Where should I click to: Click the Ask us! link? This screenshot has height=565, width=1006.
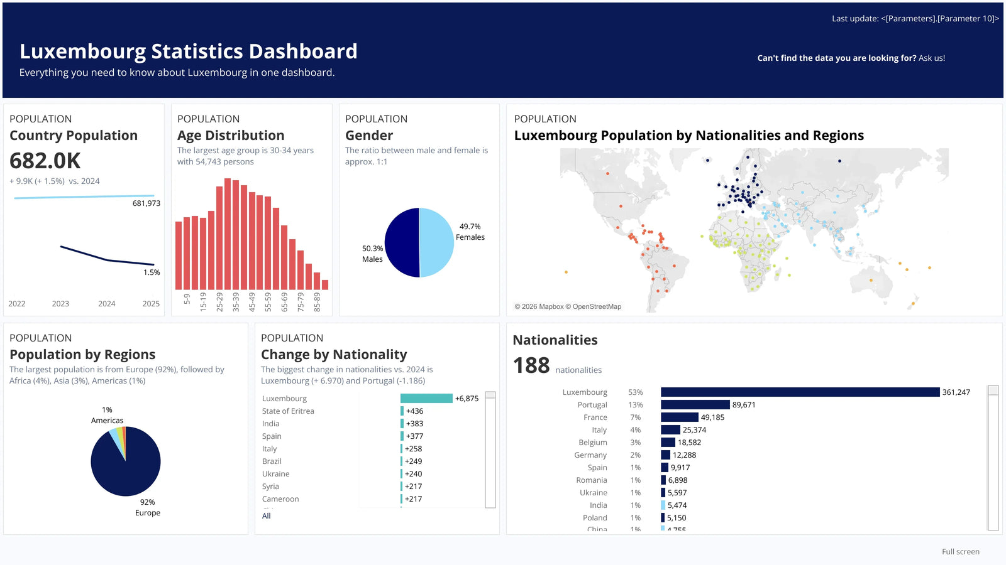pos(931,58)
